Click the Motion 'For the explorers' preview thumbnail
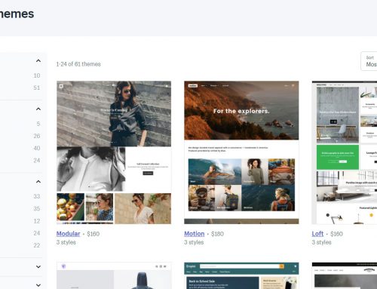 point(241,152)
